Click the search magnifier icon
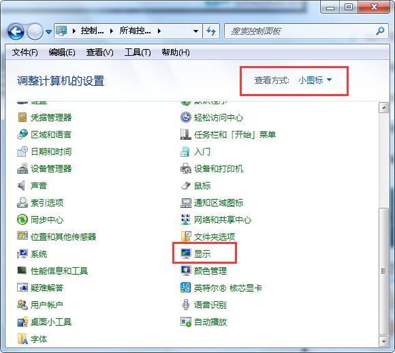The image size is (395, 353). coord(381,31)
